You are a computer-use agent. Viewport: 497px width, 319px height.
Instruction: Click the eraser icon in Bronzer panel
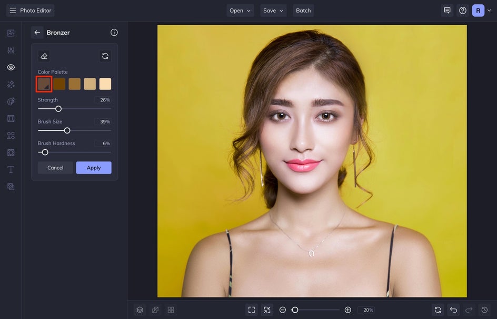pyautogui.click(x=44, y=56)
